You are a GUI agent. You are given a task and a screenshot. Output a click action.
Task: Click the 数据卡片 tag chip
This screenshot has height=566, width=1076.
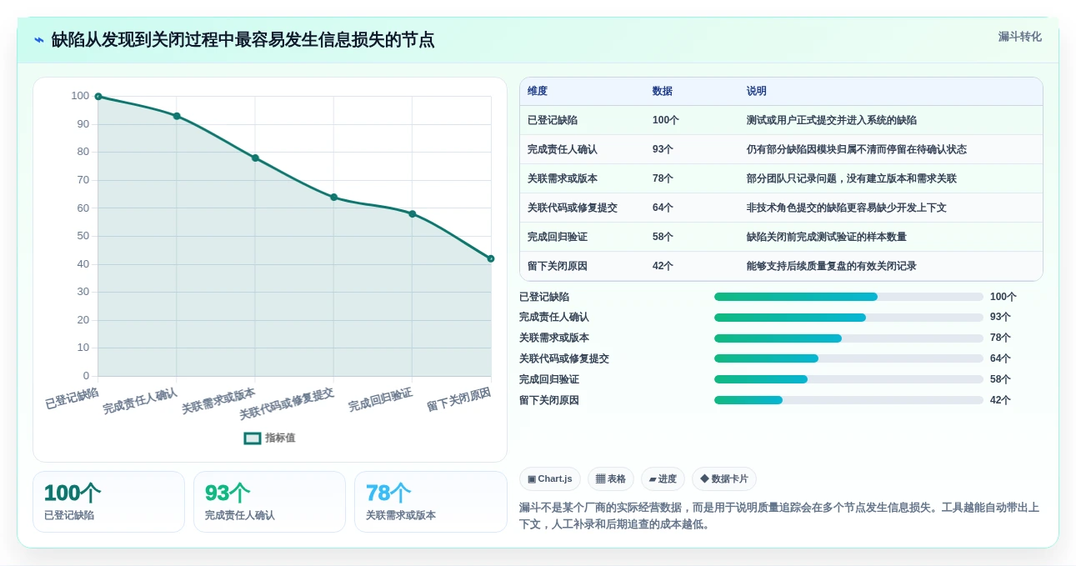pos(724,478)
